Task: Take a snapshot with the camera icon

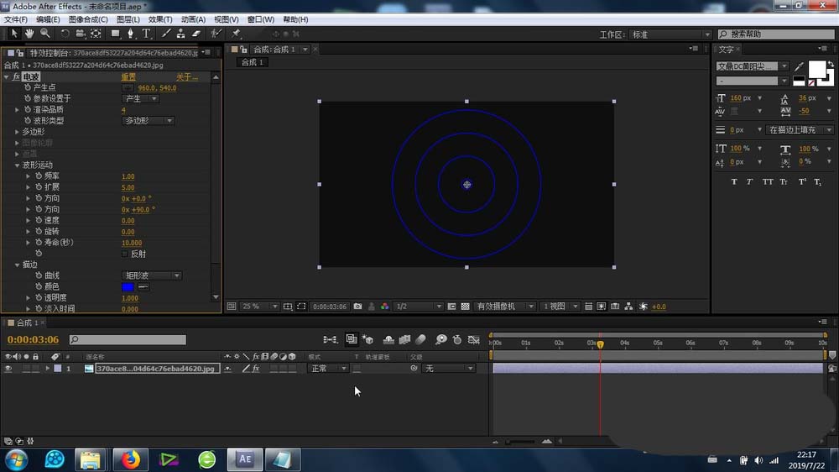Action: 358,307
